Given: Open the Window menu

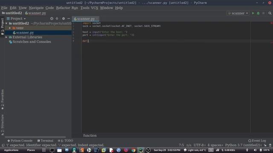Looking at the screenshot, I should [107, 8].
